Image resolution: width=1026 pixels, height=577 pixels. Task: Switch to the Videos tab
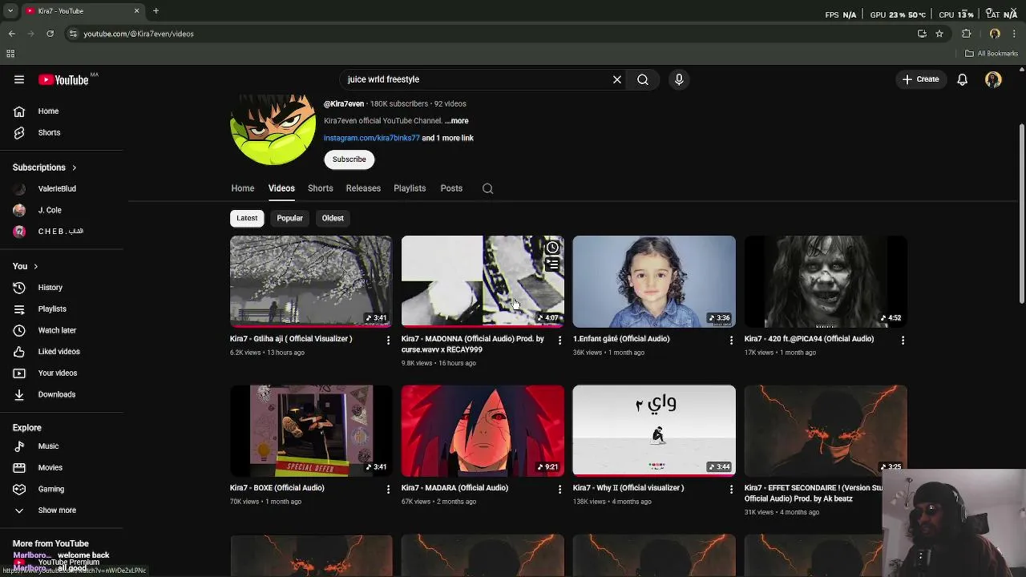(x=281, y=188)
